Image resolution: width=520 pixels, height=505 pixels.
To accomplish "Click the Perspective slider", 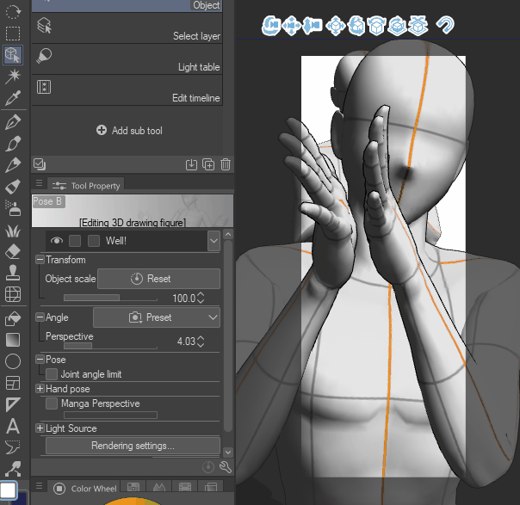I will [x=110, y=346].
